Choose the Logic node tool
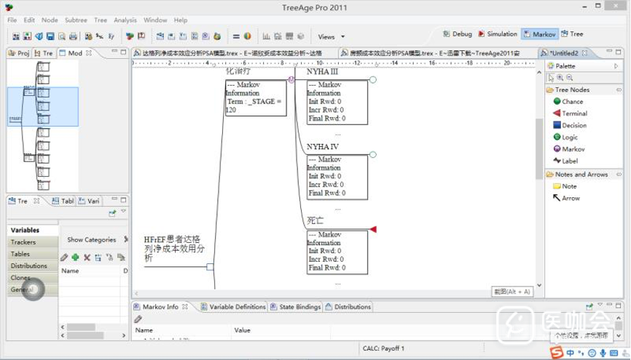The height and width of the screenshot is (360, 631). (570, 137)
